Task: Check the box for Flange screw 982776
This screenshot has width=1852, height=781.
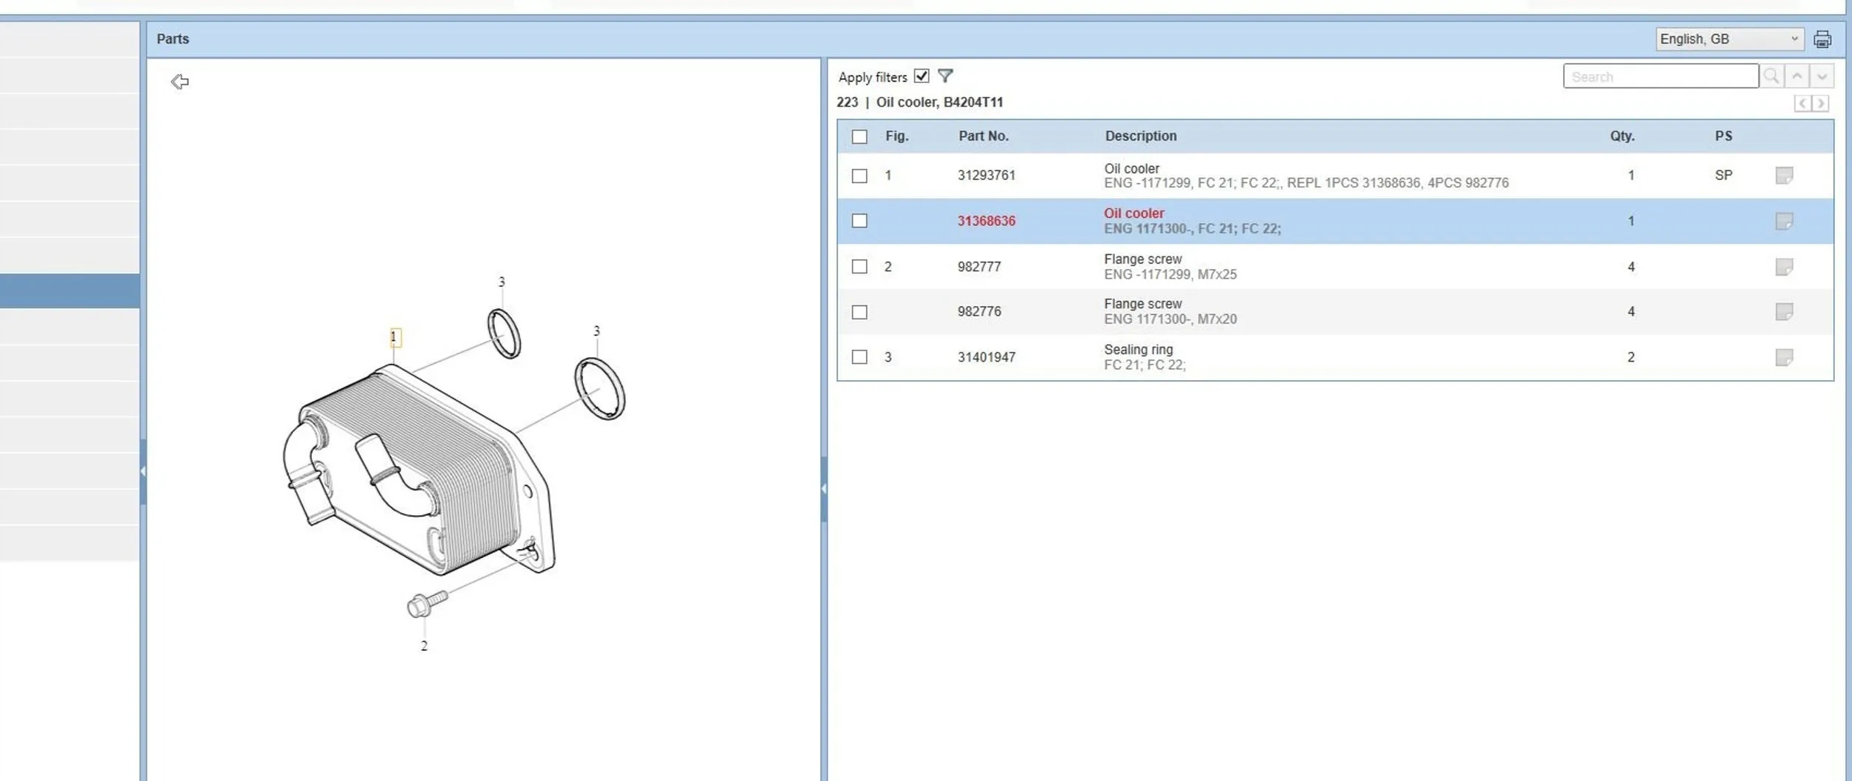Action: [x=859, y=312]
